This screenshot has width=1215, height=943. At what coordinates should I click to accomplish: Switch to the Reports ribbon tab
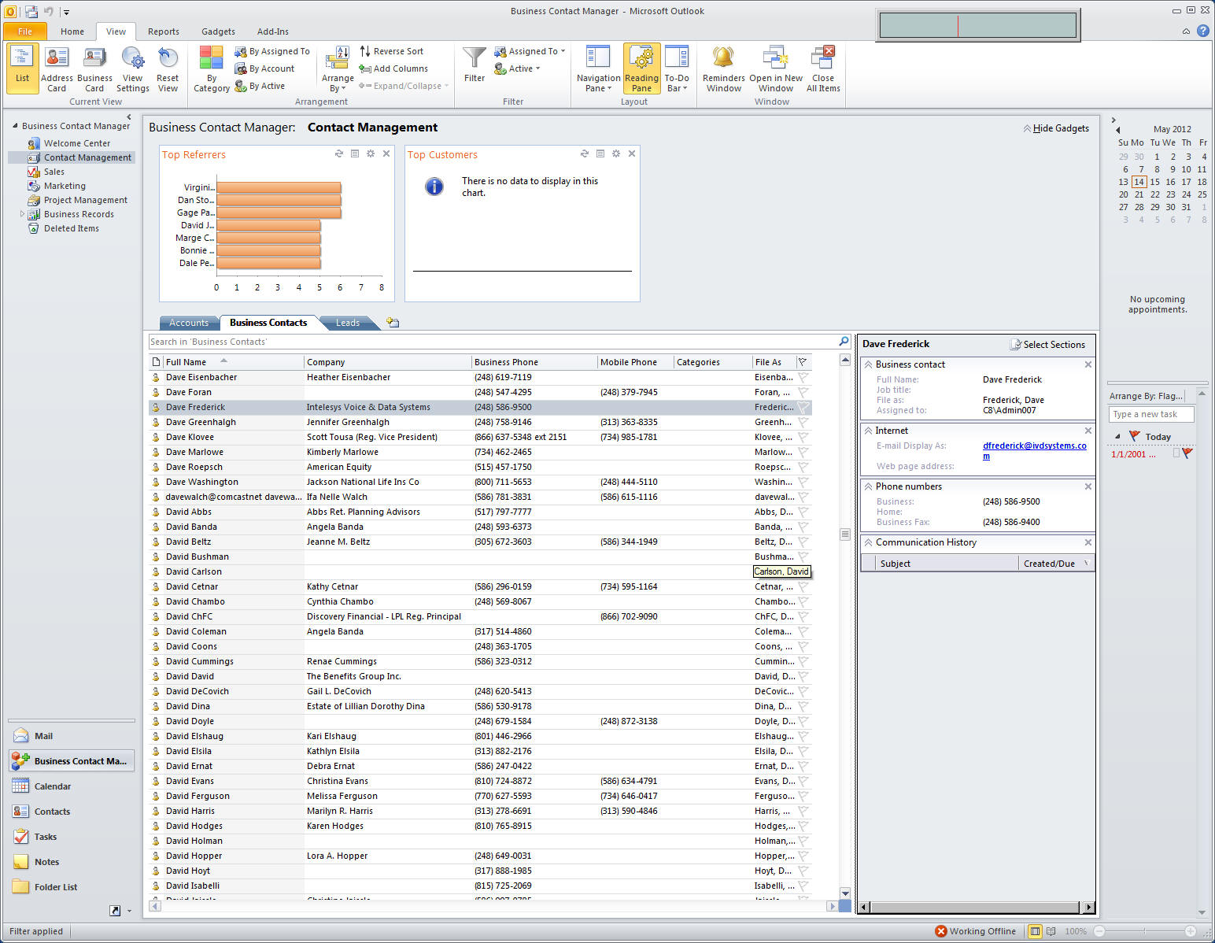pyautogui.click(x=163, y=31)
